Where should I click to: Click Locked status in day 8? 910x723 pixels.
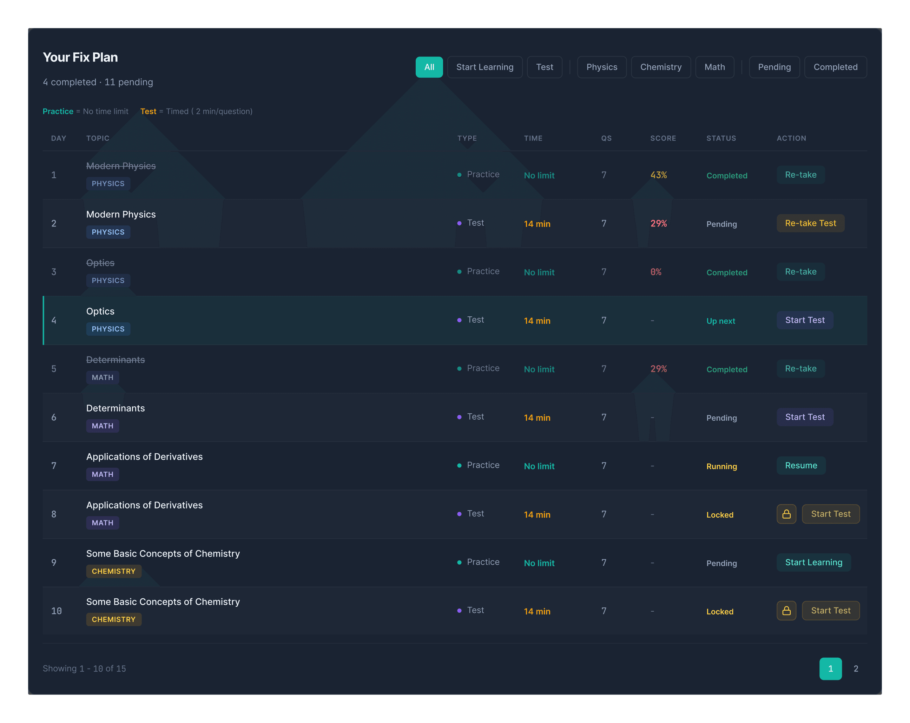720,515
